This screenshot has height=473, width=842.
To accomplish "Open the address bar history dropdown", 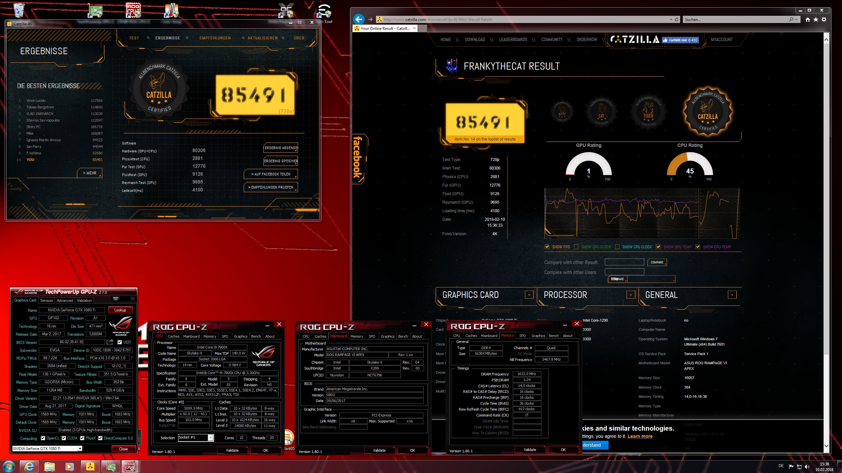I will (x=671, y=20).
